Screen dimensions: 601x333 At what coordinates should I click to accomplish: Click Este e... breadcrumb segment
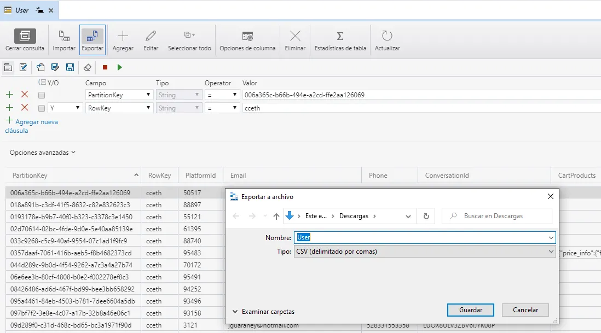coord(316,217)
